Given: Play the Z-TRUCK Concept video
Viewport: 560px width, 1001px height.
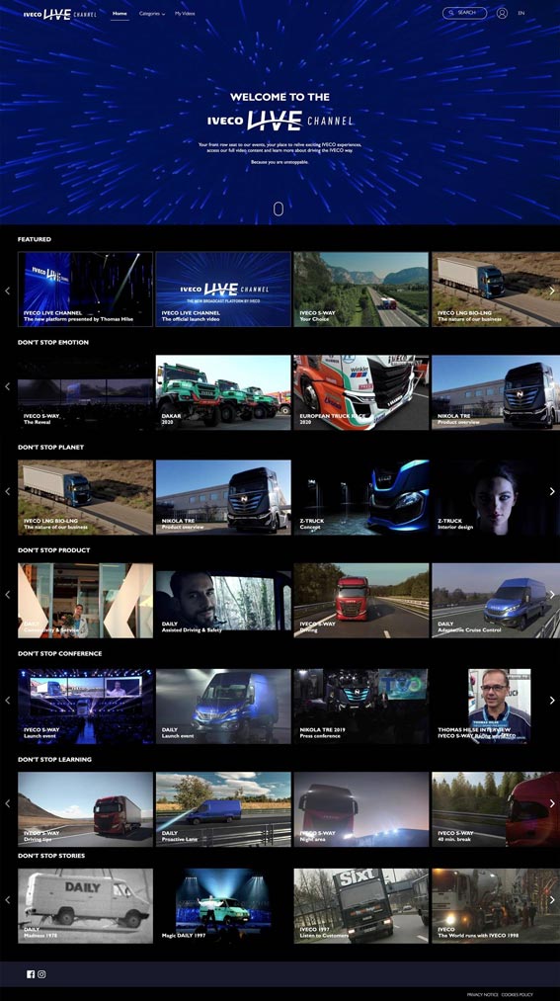Looking at the screenshot, I should pos(361,497).
